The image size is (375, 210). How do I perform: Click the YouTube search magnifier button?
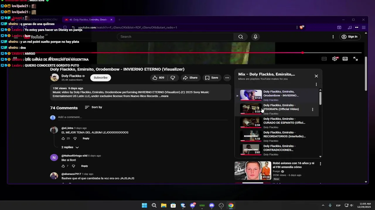[x=241, y=37]
